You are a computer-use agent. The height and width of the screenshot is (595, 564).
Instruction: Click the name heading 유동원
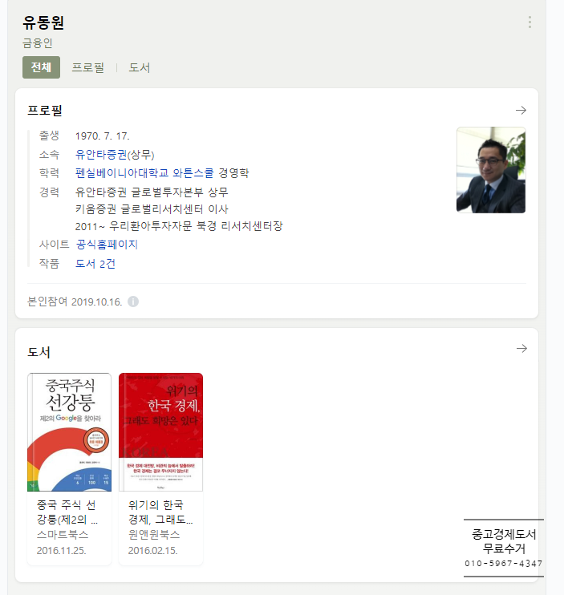click(43, 22)
